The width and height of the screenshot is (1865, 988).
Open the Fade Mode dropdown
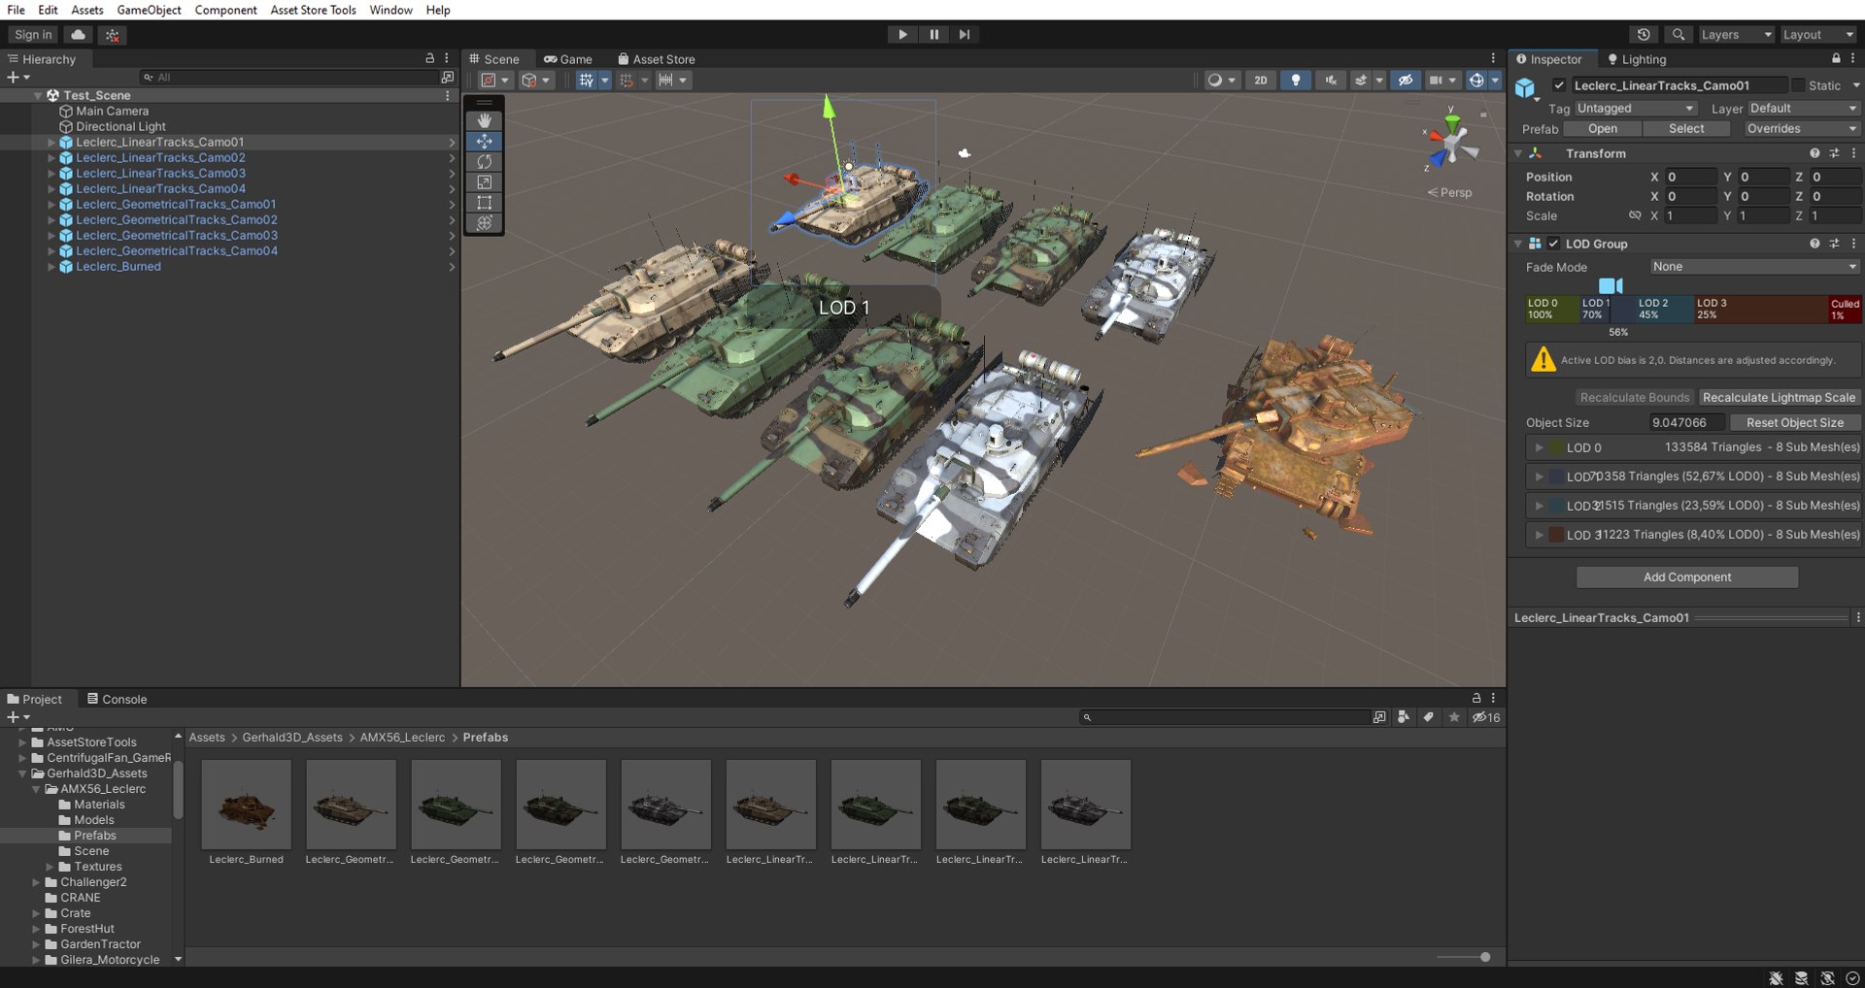(x=1754, y=267)
